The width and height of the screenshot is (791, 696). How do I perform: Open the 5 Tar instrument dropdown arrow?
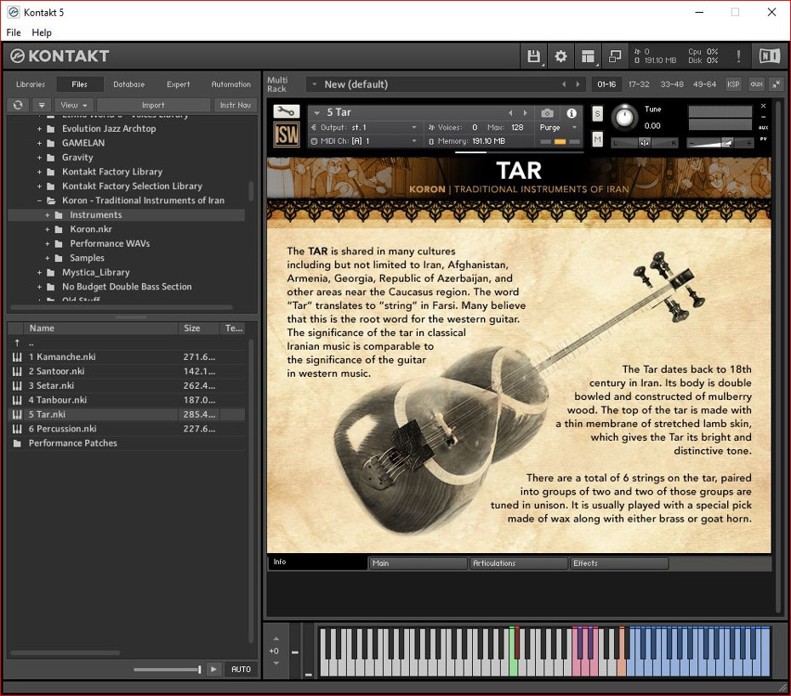[x=316, y=112]
